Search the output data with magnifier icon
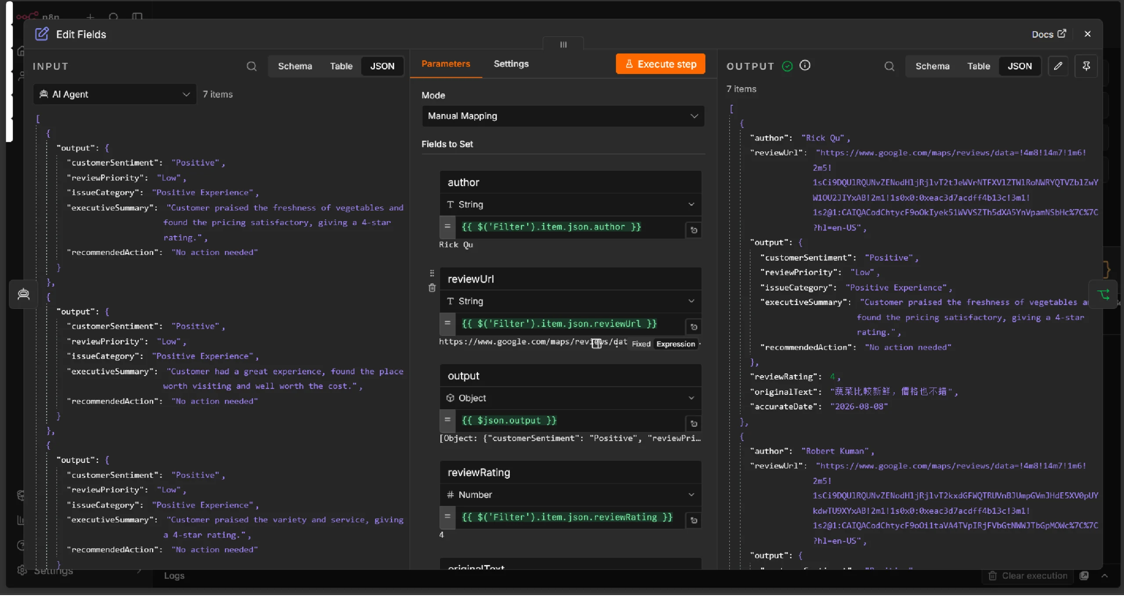 click(889, 66)
